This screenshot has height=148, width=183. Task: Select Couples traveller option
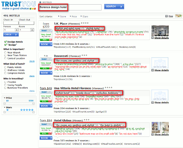[5, 82]
